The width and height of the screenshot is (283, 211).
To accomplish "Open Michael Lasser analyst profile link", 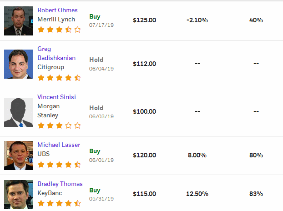I will coord(59,145).
